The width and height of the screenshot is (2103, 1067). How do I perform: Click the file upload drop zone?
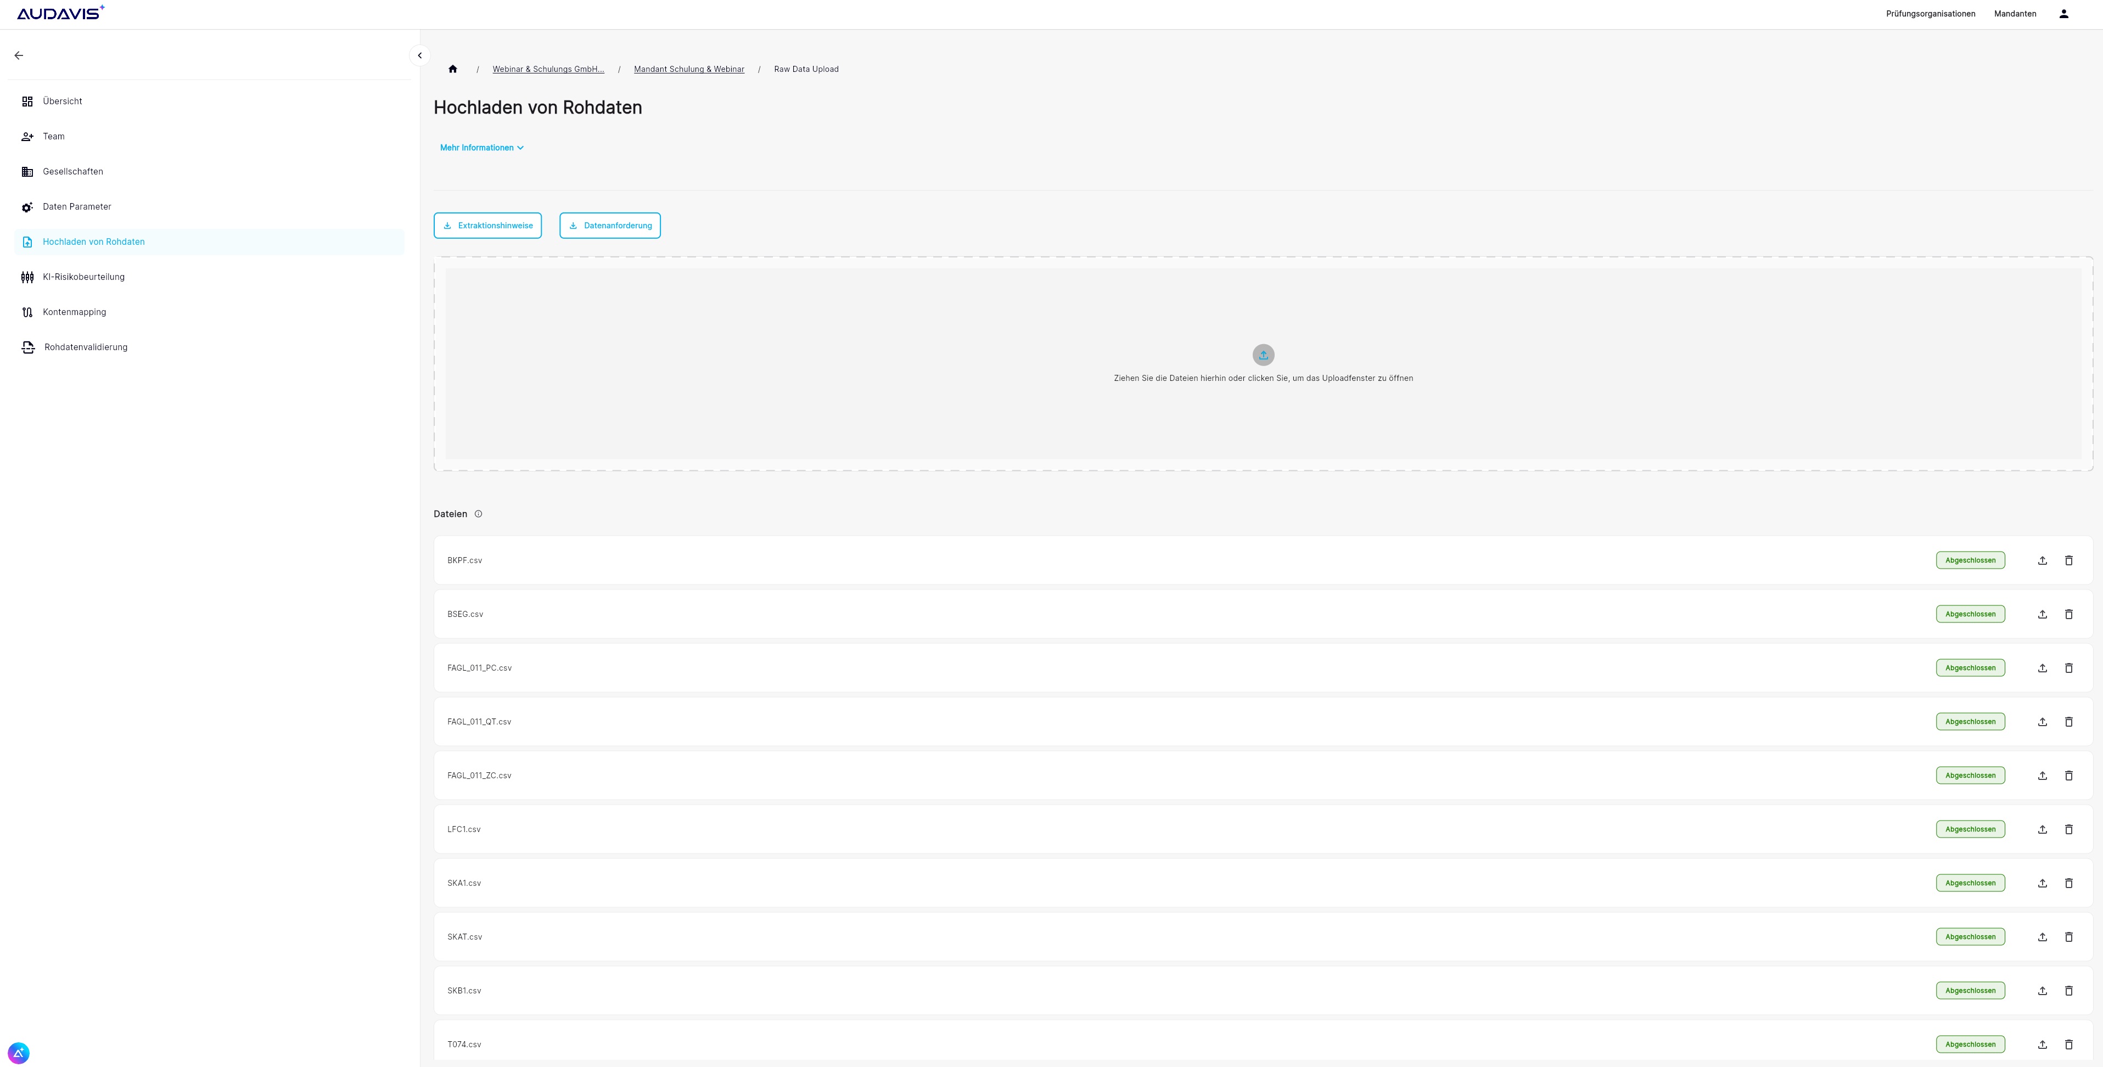(x=1262, y=364)
